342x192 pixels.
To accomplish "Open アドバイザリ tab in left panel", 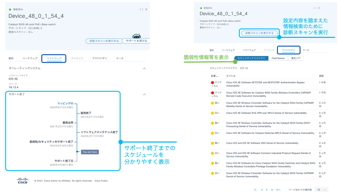I will click(100, 58).
